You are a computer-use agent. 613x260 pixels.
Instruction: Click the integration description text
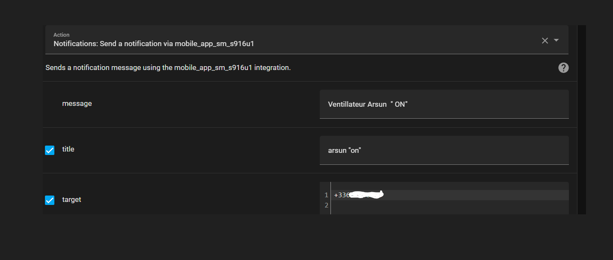(168, 67)
